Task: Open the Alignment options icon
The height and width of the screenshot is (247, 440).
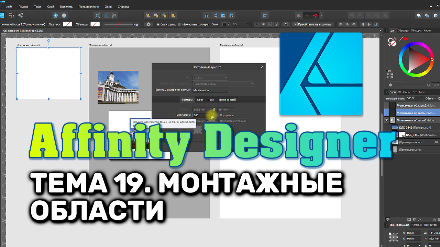Action: click(265, 15)
